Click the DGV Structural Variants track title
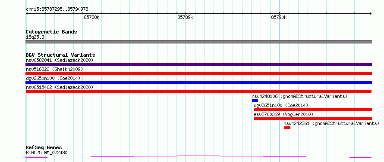 pos(60,55)
